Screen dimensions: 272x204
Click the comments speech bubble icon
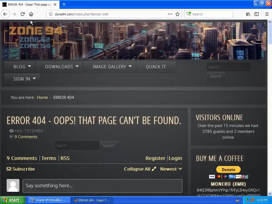pos(11,137)
